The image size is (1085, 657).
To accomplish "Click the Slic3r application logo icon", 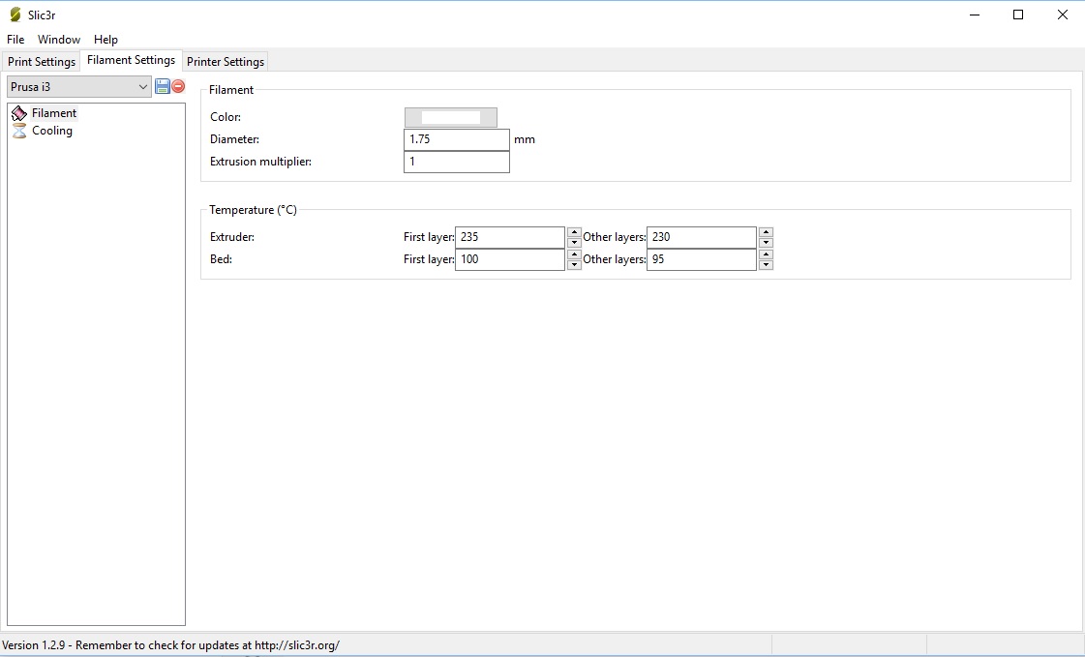I will coord(15,15).
